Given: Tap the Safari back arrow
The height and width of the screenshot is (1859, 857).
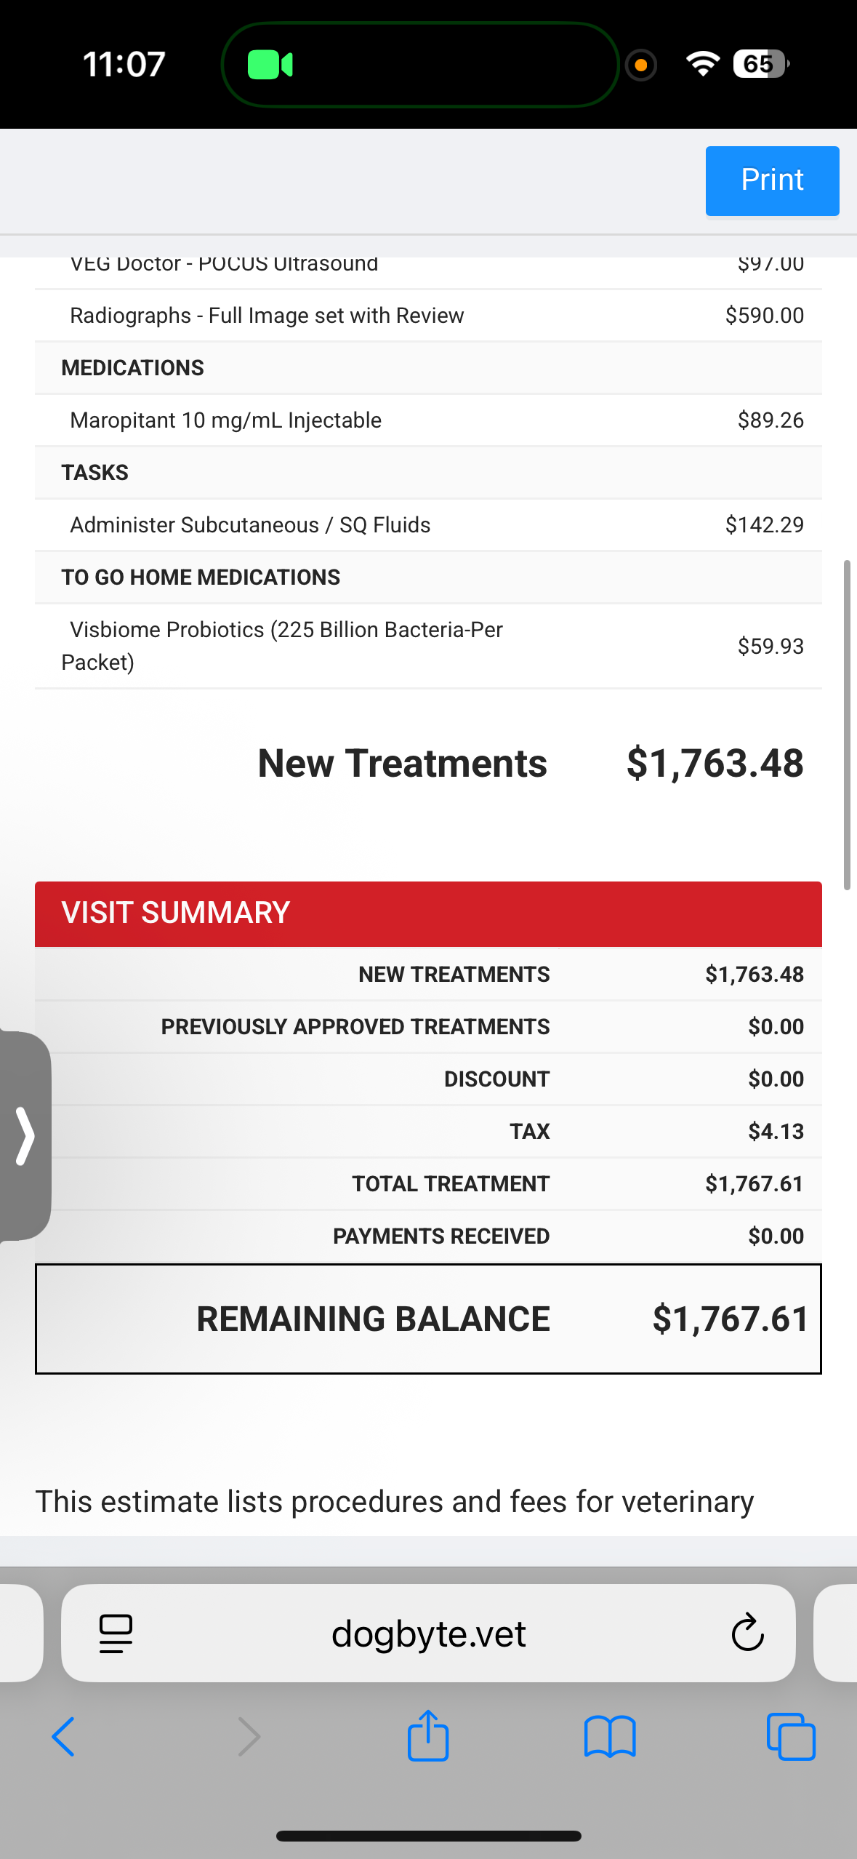Looking at the screenshot, I should click(x=64, y=1736).
